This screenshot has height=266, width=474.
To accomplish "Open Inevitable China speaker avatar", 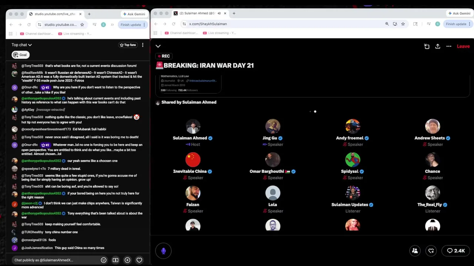I will point(193,160).
